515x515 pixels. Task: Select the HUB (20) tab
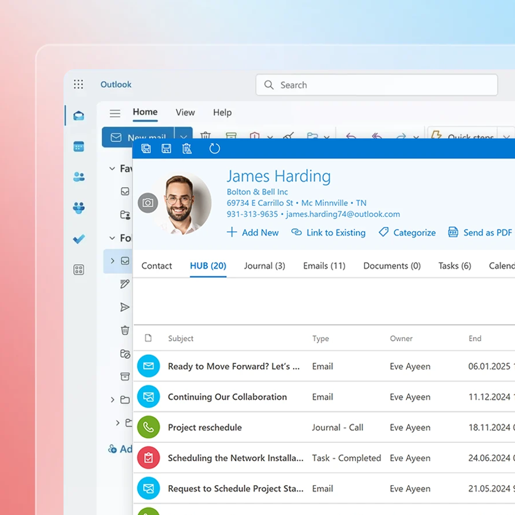coord(208,266)
